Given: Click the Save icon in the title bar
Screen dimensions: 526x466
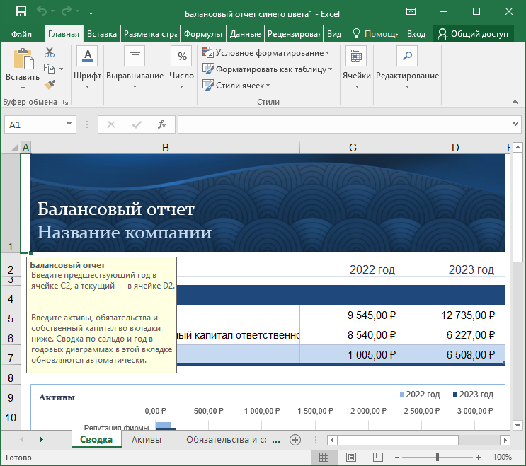Looking at the screenshot, I should 21,12.
